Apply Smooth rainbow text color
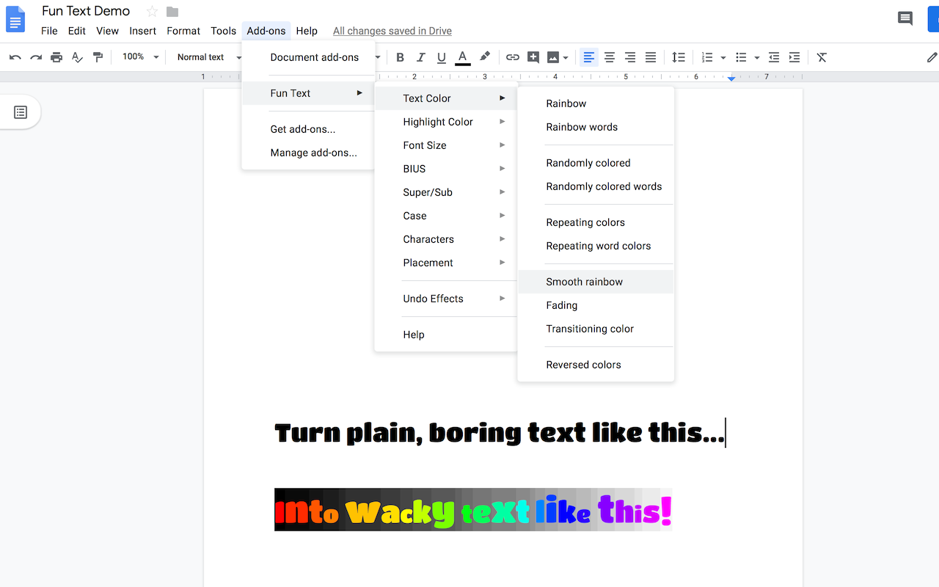This screenshot has width=939, height=587. (x=596, y=282)
